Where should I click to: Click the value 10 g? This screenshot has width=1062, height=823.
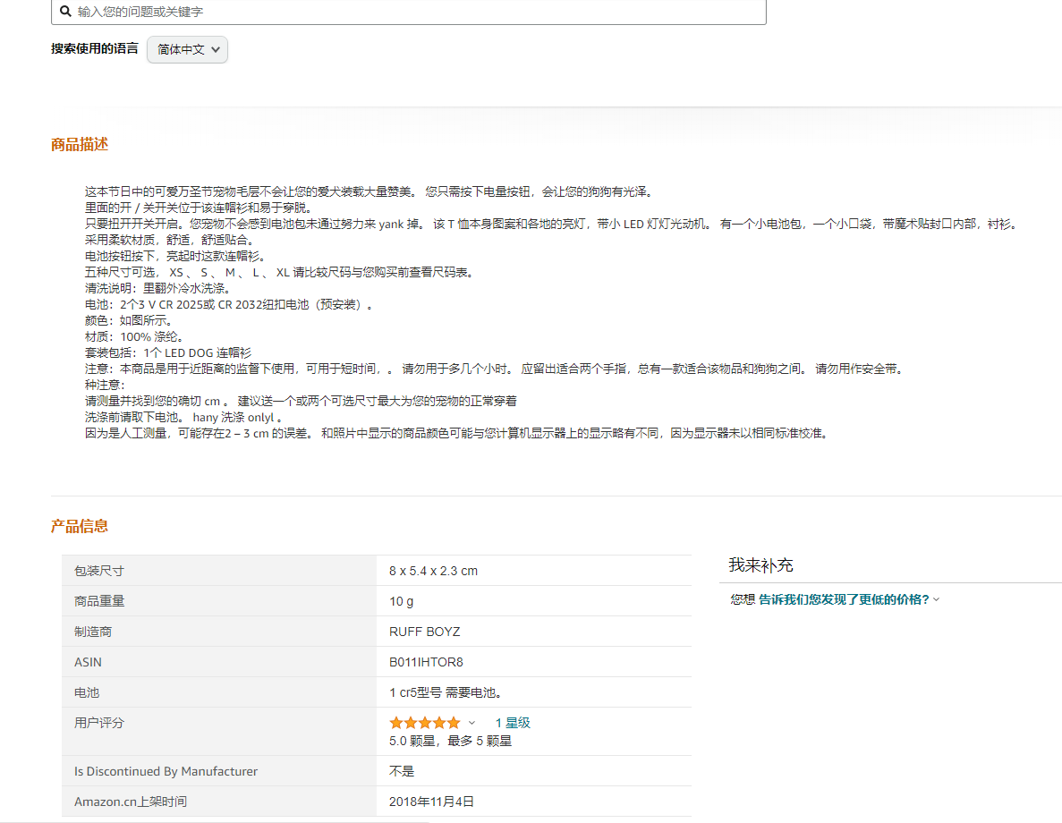(x=401, y=601)
